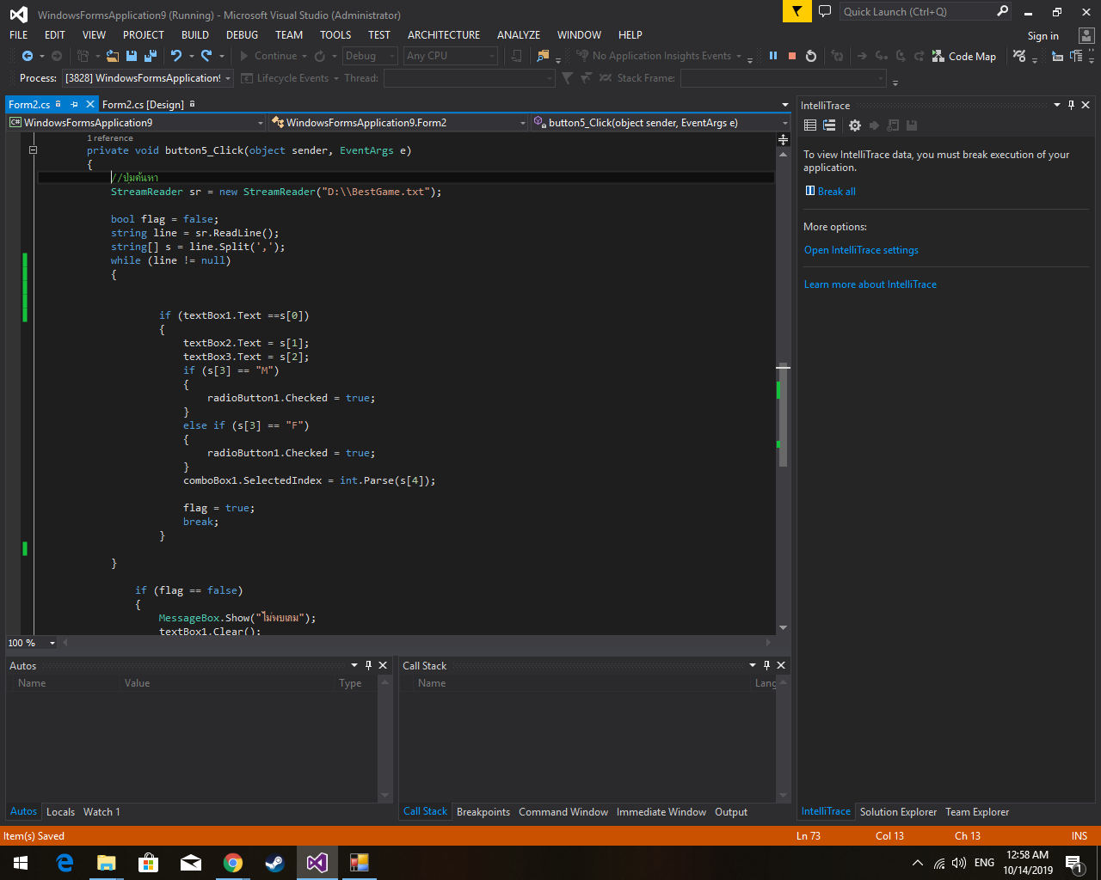Viewport: 1101px width, 880px height.
Task: Click the Sign in link
Action: point(1043,36)
